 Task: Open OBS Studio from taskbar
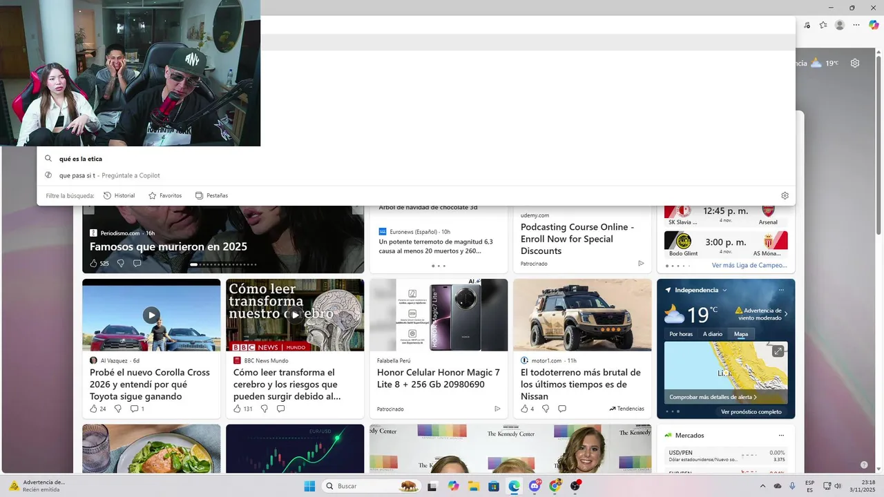[x=575, y=486]
